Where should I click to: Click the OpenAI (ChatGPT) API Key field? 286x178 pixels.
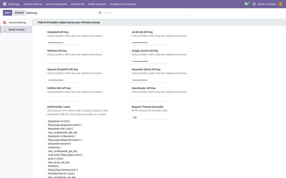(x=65, y=80)
